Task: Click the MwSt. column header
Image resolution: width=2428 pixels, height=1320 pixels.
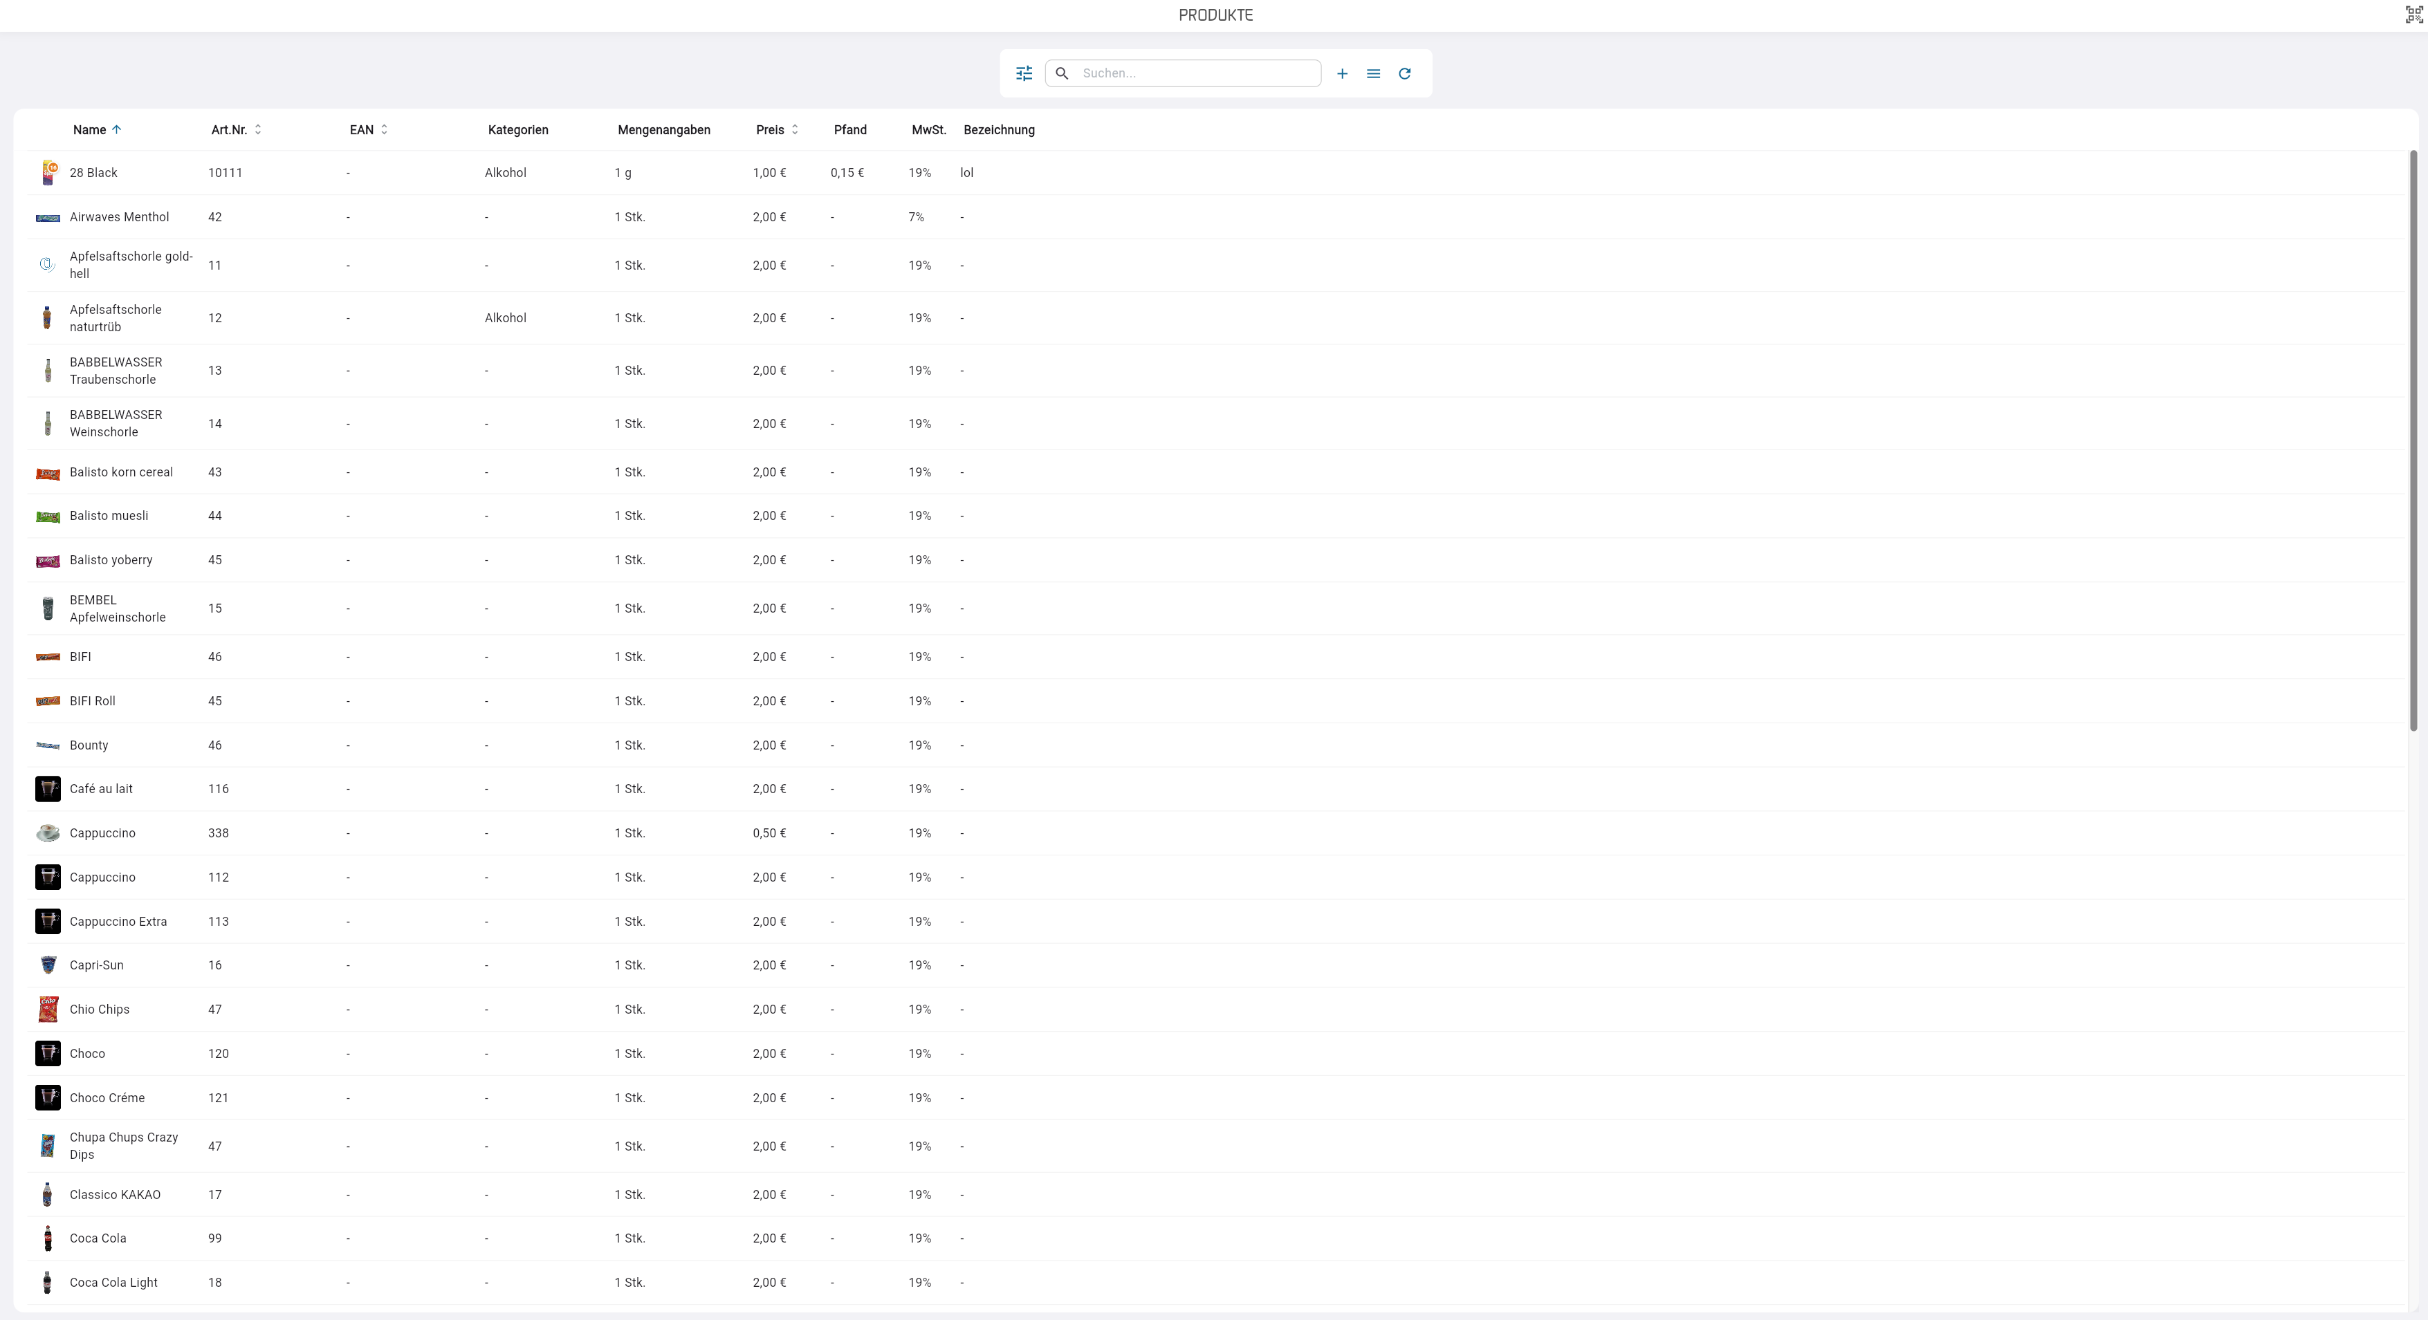Action: pos(928,130)
